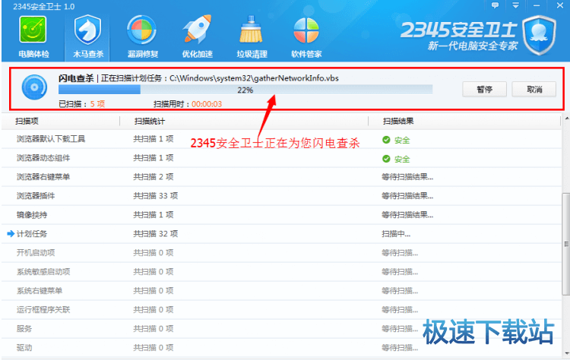Click the 扫描结果 column header
Image resolution: width=570 pixels, height=360 pixels.
pyautogui.click(x=398, y=121)
